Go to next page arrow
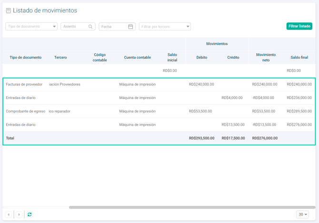The height and width of the screenshot is (223, 319). tap(19, 214)
